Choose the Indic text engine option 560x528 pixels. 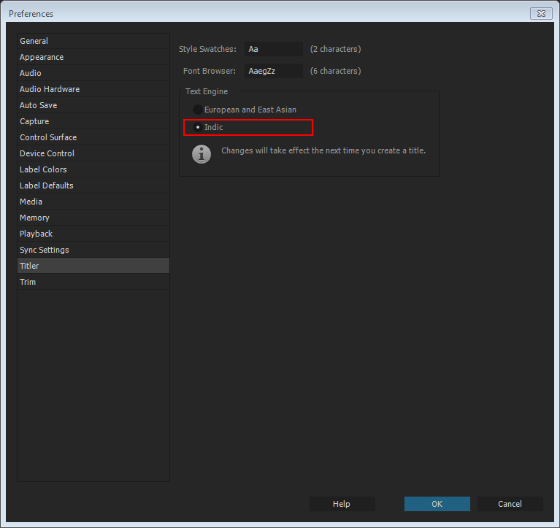(198, 127)
